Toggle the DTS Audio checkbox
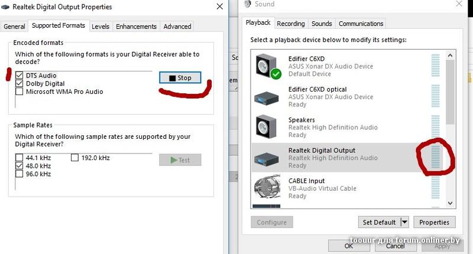473x254 pixels. [x=20, y=76]
